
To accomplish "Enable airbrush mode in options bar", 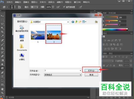I will (x=58, y=7).
